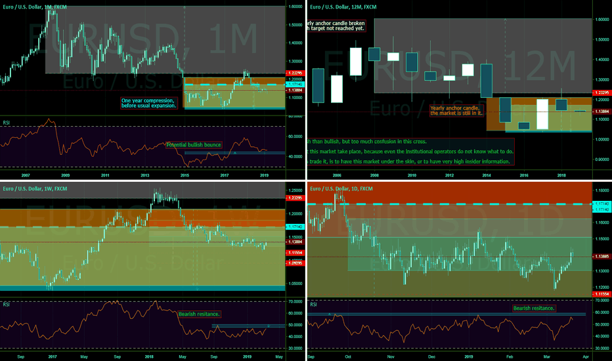Select the cyan dashed horizontal line in 1D chart
Screen dimensions: 612x361
click(450, 204)
